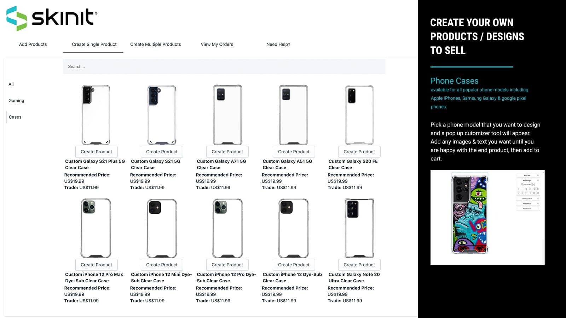
Task: Click Create Product for Galaxy S21 Plus case
Action: [96, 152]
